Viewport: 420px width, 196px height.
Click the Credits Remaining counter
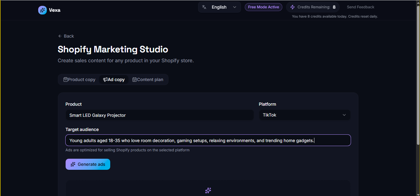(313, 7)
